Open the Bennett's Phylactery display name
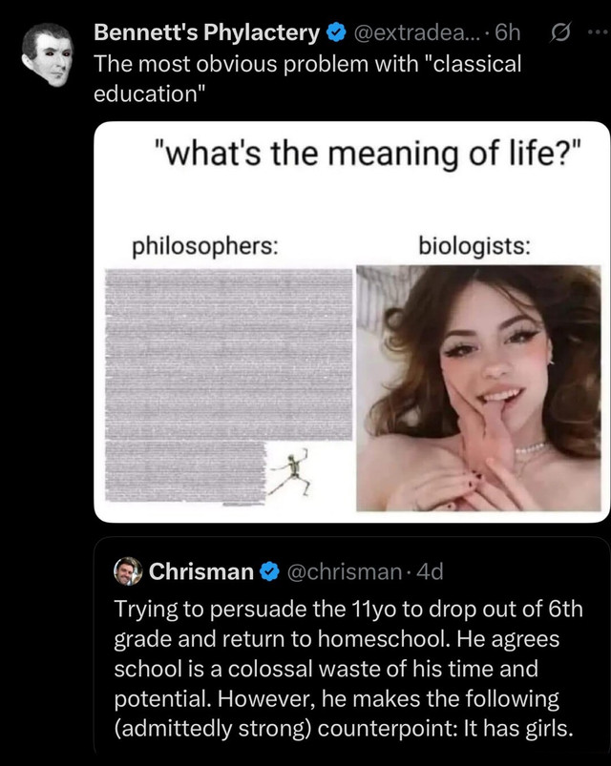The height and width of the screenshot is (766, 611). (207, 32)
